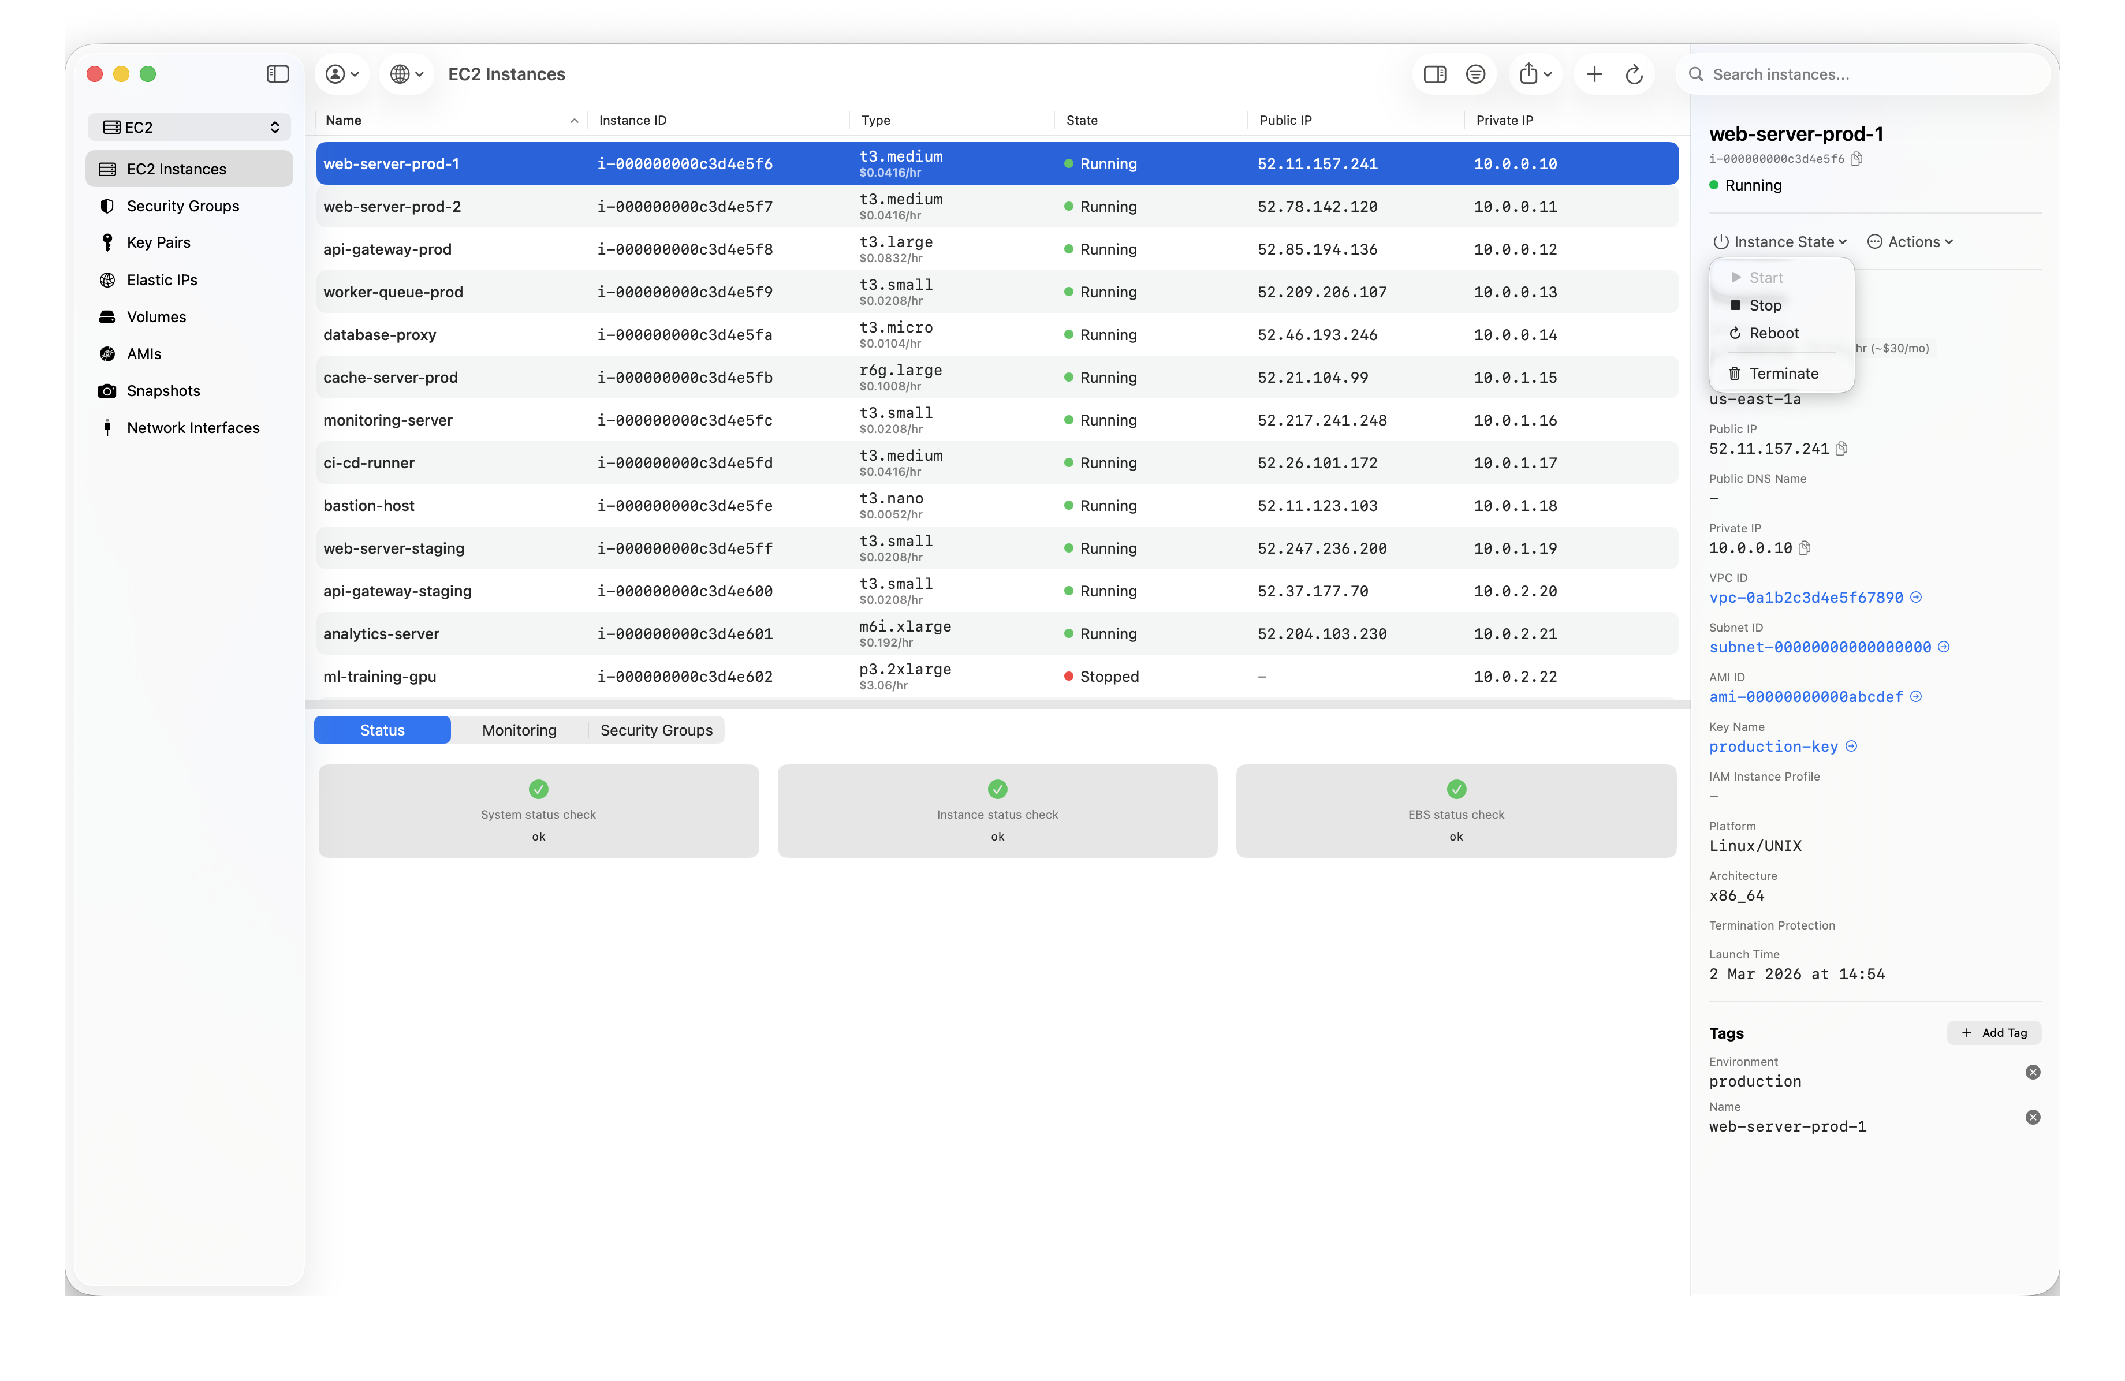Switch to the Security Groups tab
The image size is (2125, 1381).
pos(656,730)
